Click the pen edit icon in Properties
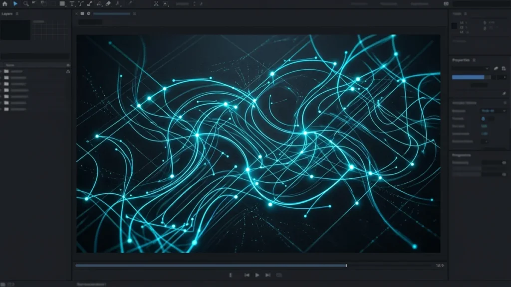Viewport: 511px width, 287px height. [496, 68]
